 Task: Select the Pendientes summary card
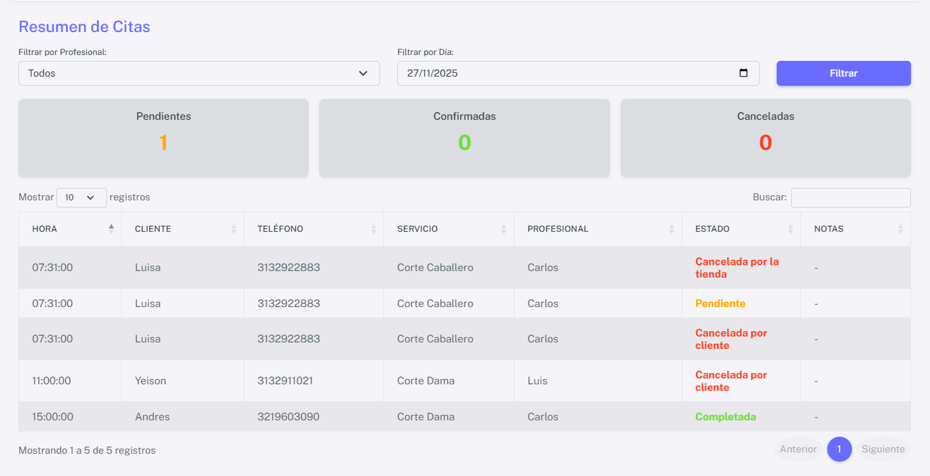tap(163, 138)
